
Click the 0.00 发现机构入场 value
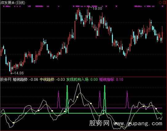pyautogui.click(x=94, y=80)
